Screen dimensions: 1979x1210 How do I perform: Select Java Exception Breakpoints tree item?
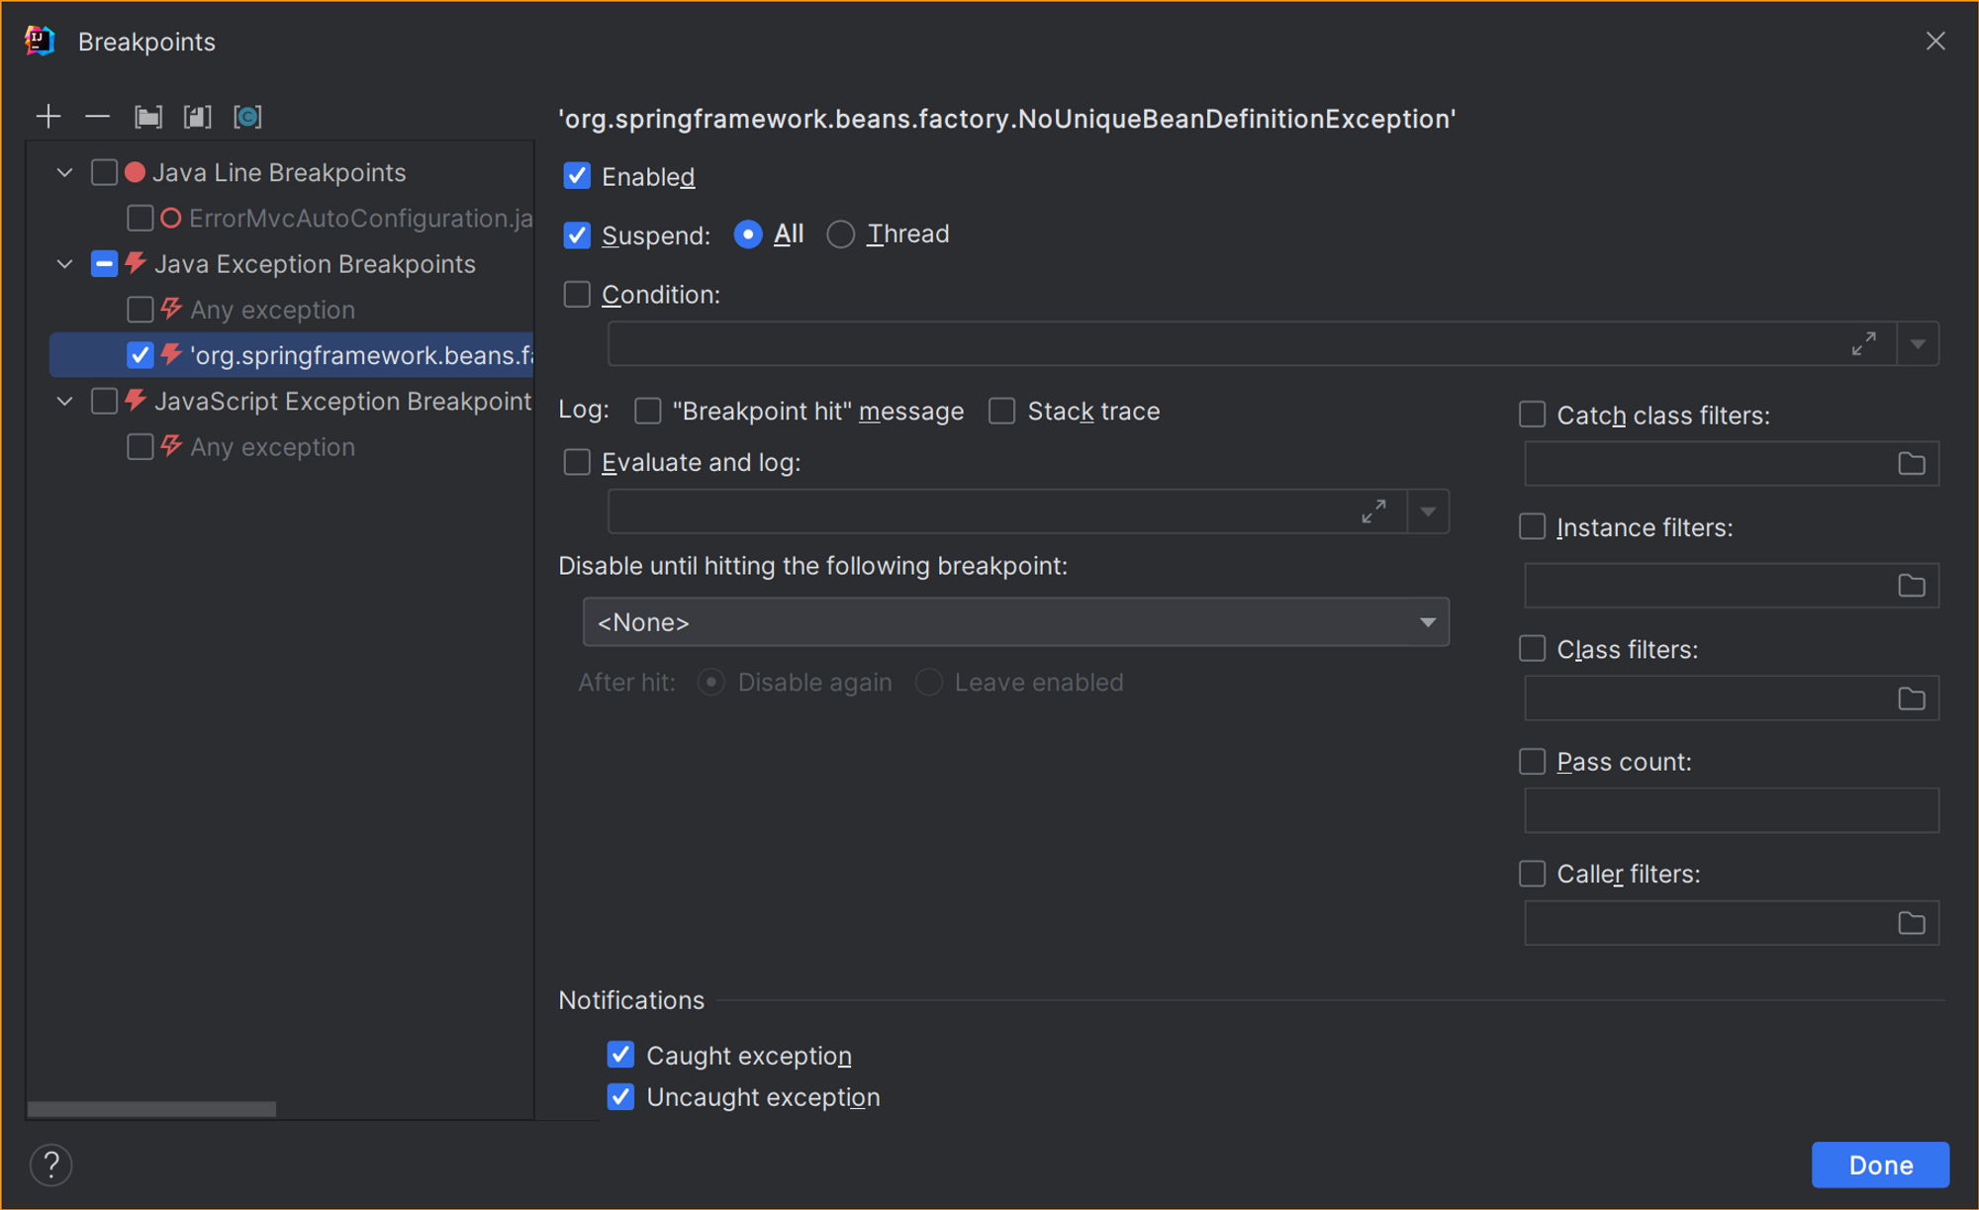pos(315,264)
